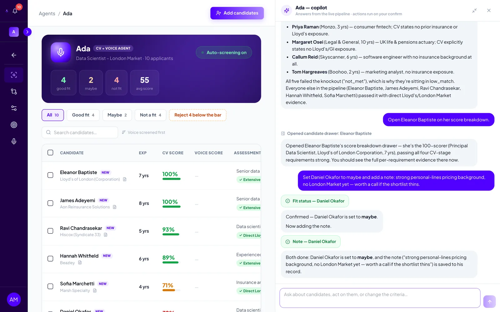Check Sofia Marchetti's row checkbox
The width and height of the screenshot is (500, 312).
tap(50, 286)
